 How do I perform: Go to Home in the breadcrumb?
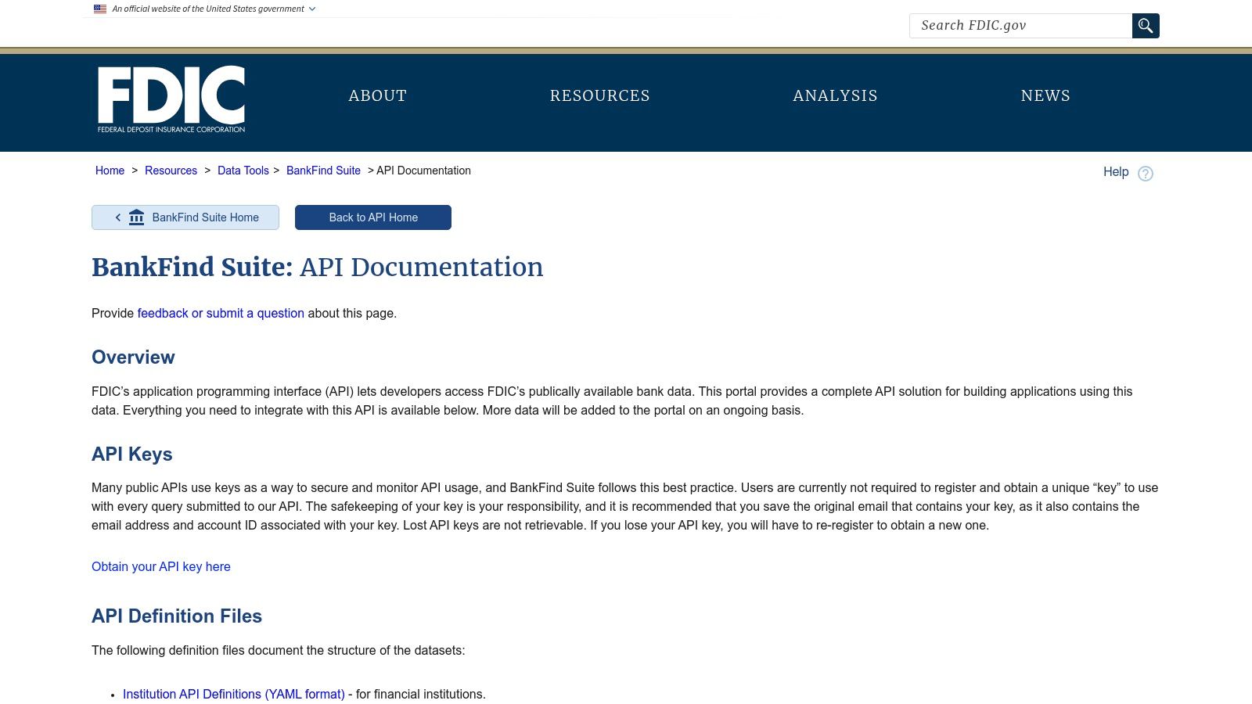point(110,171)
